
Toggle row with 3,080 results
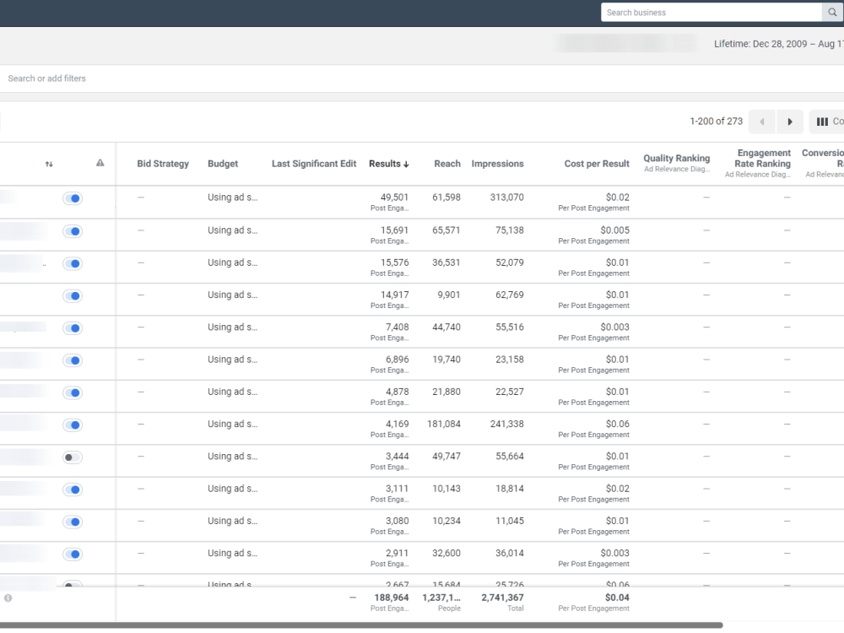(x=72, y=522)
